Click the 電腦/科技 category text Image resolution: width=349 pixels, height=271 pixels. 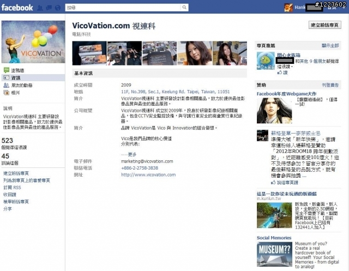point(81,34)
